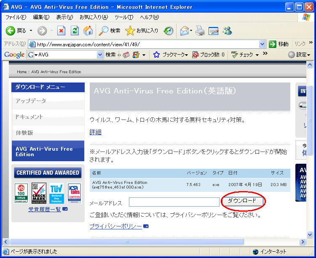Screen dimensions: 316x258
Task: Refresh the page with green arrows icon
Action: click(x=75, y=31)
